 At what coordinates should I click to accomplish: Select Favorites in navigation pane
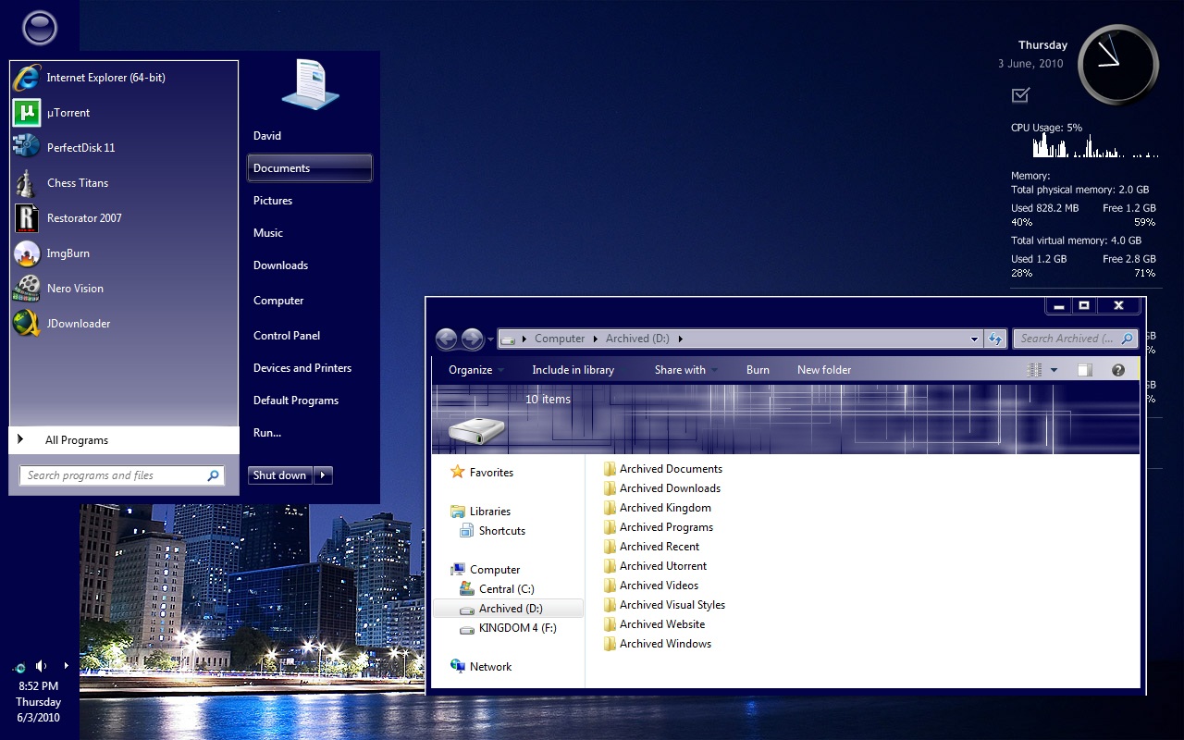(x=481, y=473)
